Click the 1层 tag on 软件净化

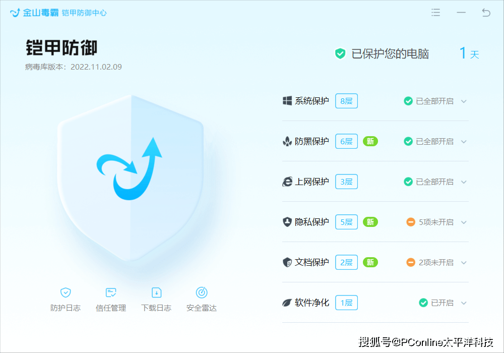click(347, 303)
